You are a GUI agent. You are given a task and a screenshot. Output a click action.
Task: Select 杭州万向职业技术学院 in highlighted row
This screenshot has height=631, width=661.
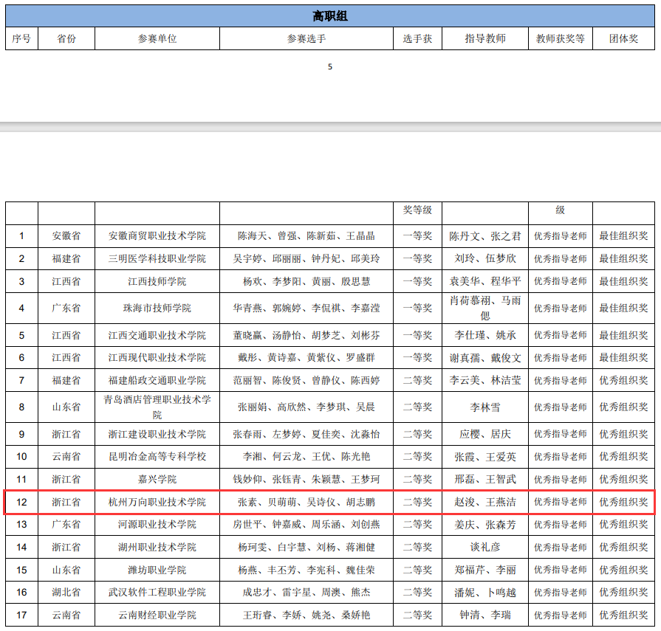click(157, 502)
